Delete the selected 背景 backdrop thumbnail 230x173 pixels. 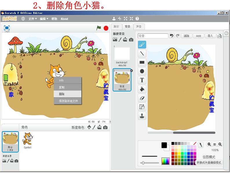point(132,71)
